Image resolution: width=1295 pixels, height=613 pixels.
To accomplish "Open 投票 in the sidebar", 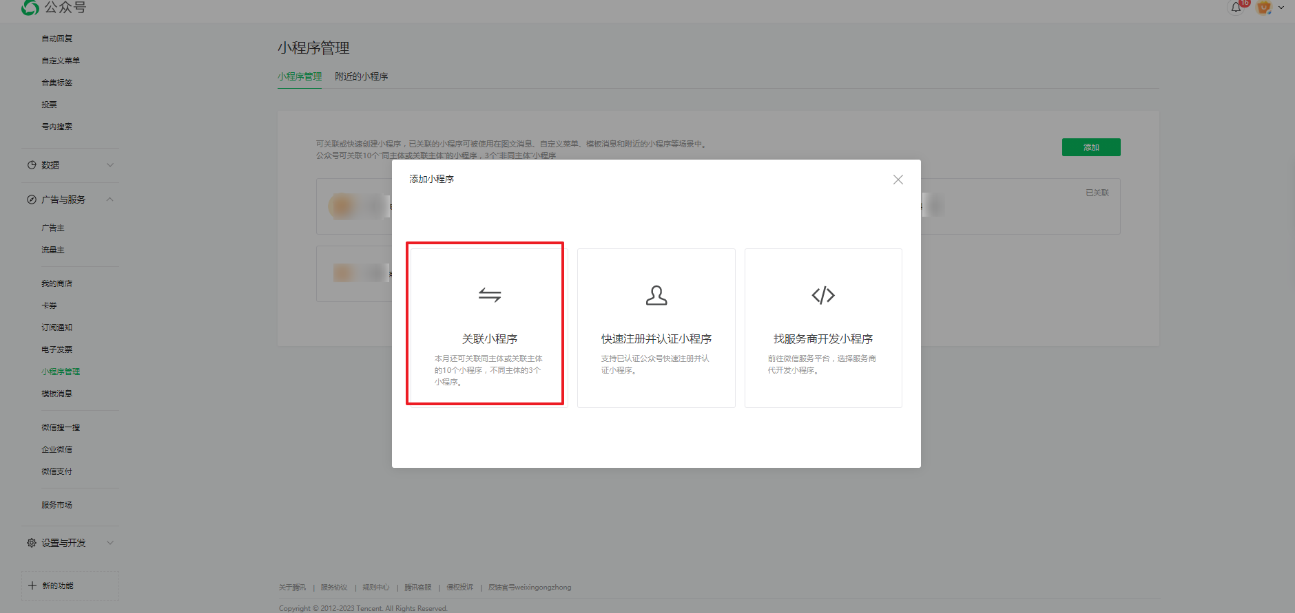I will [x=49, y=105].
